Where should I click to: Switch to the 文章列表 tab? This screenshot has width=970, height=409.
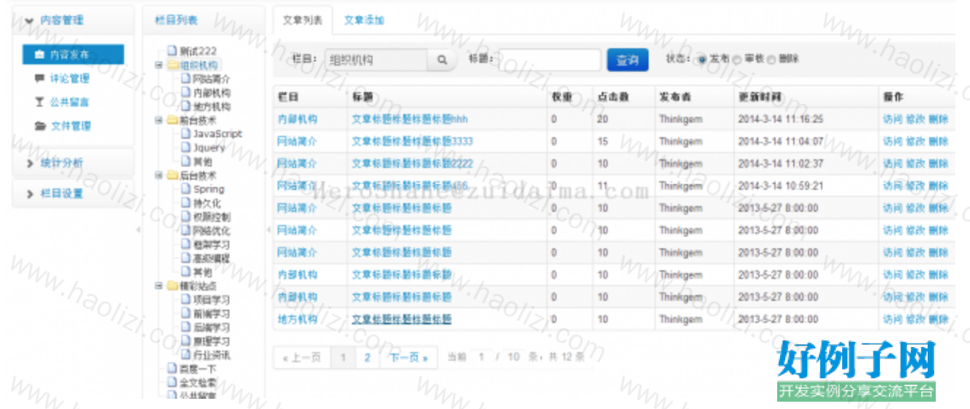302,20
